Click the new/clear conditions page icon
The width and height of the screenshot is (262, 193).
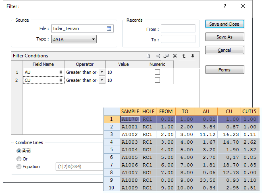[x=148, y=56]
